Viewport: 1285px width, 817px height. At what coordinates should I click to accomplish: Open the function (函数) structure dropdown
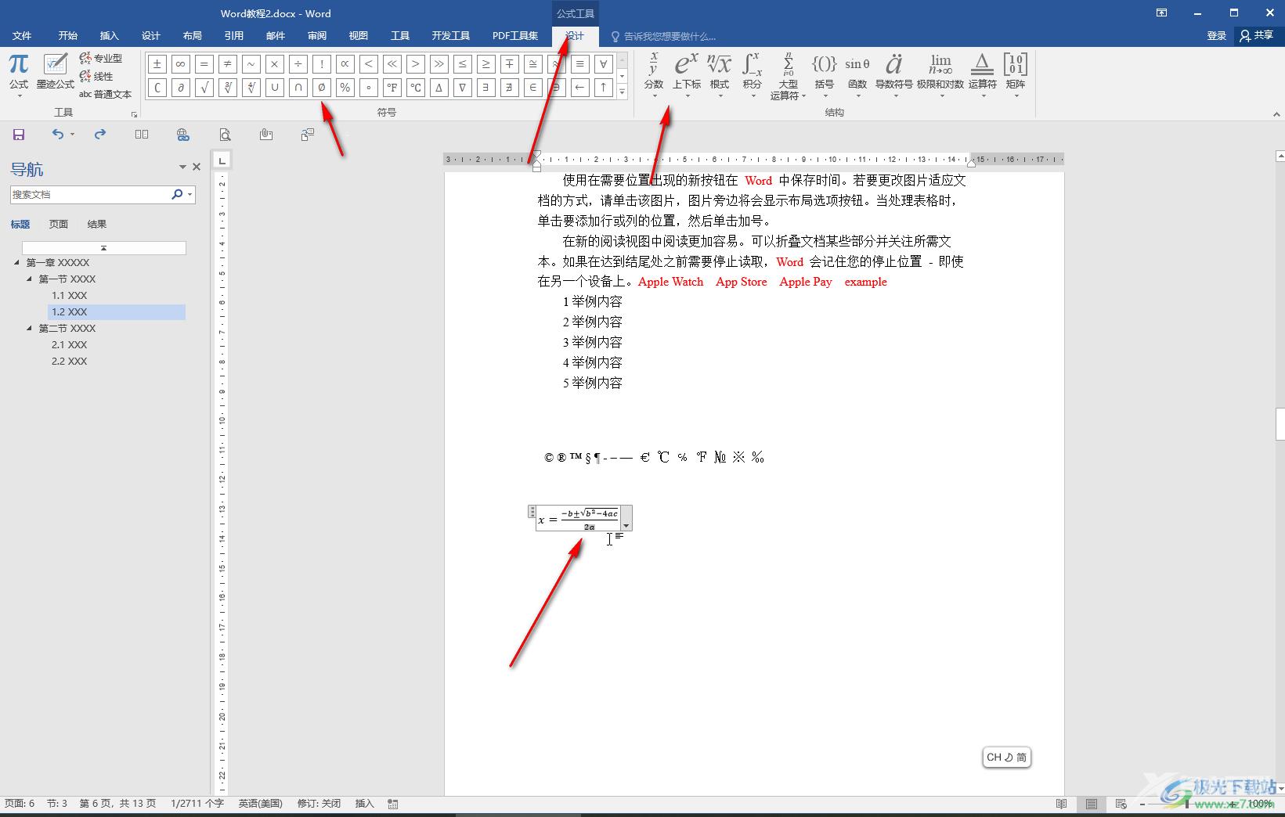857,76
